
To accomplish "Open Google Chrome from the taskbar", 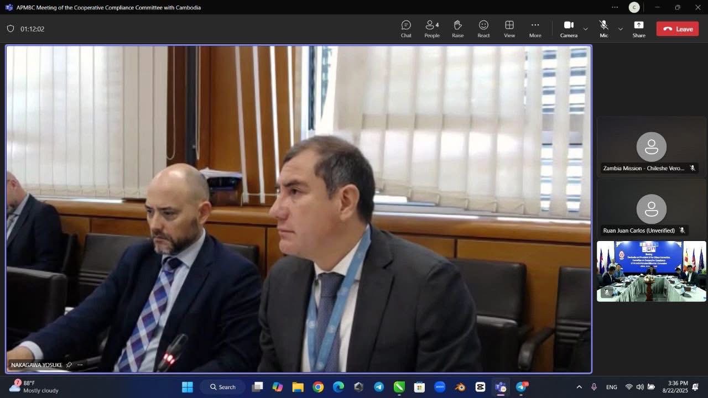I will 318,387.
